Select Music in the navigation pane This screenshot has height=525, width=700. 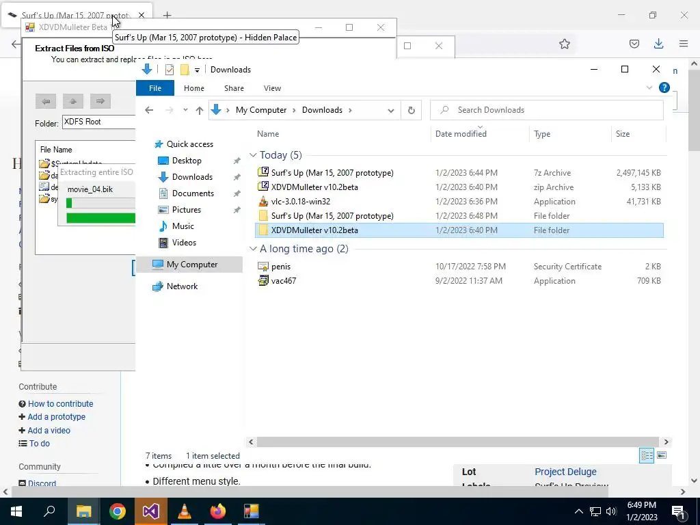pos(183,226)
